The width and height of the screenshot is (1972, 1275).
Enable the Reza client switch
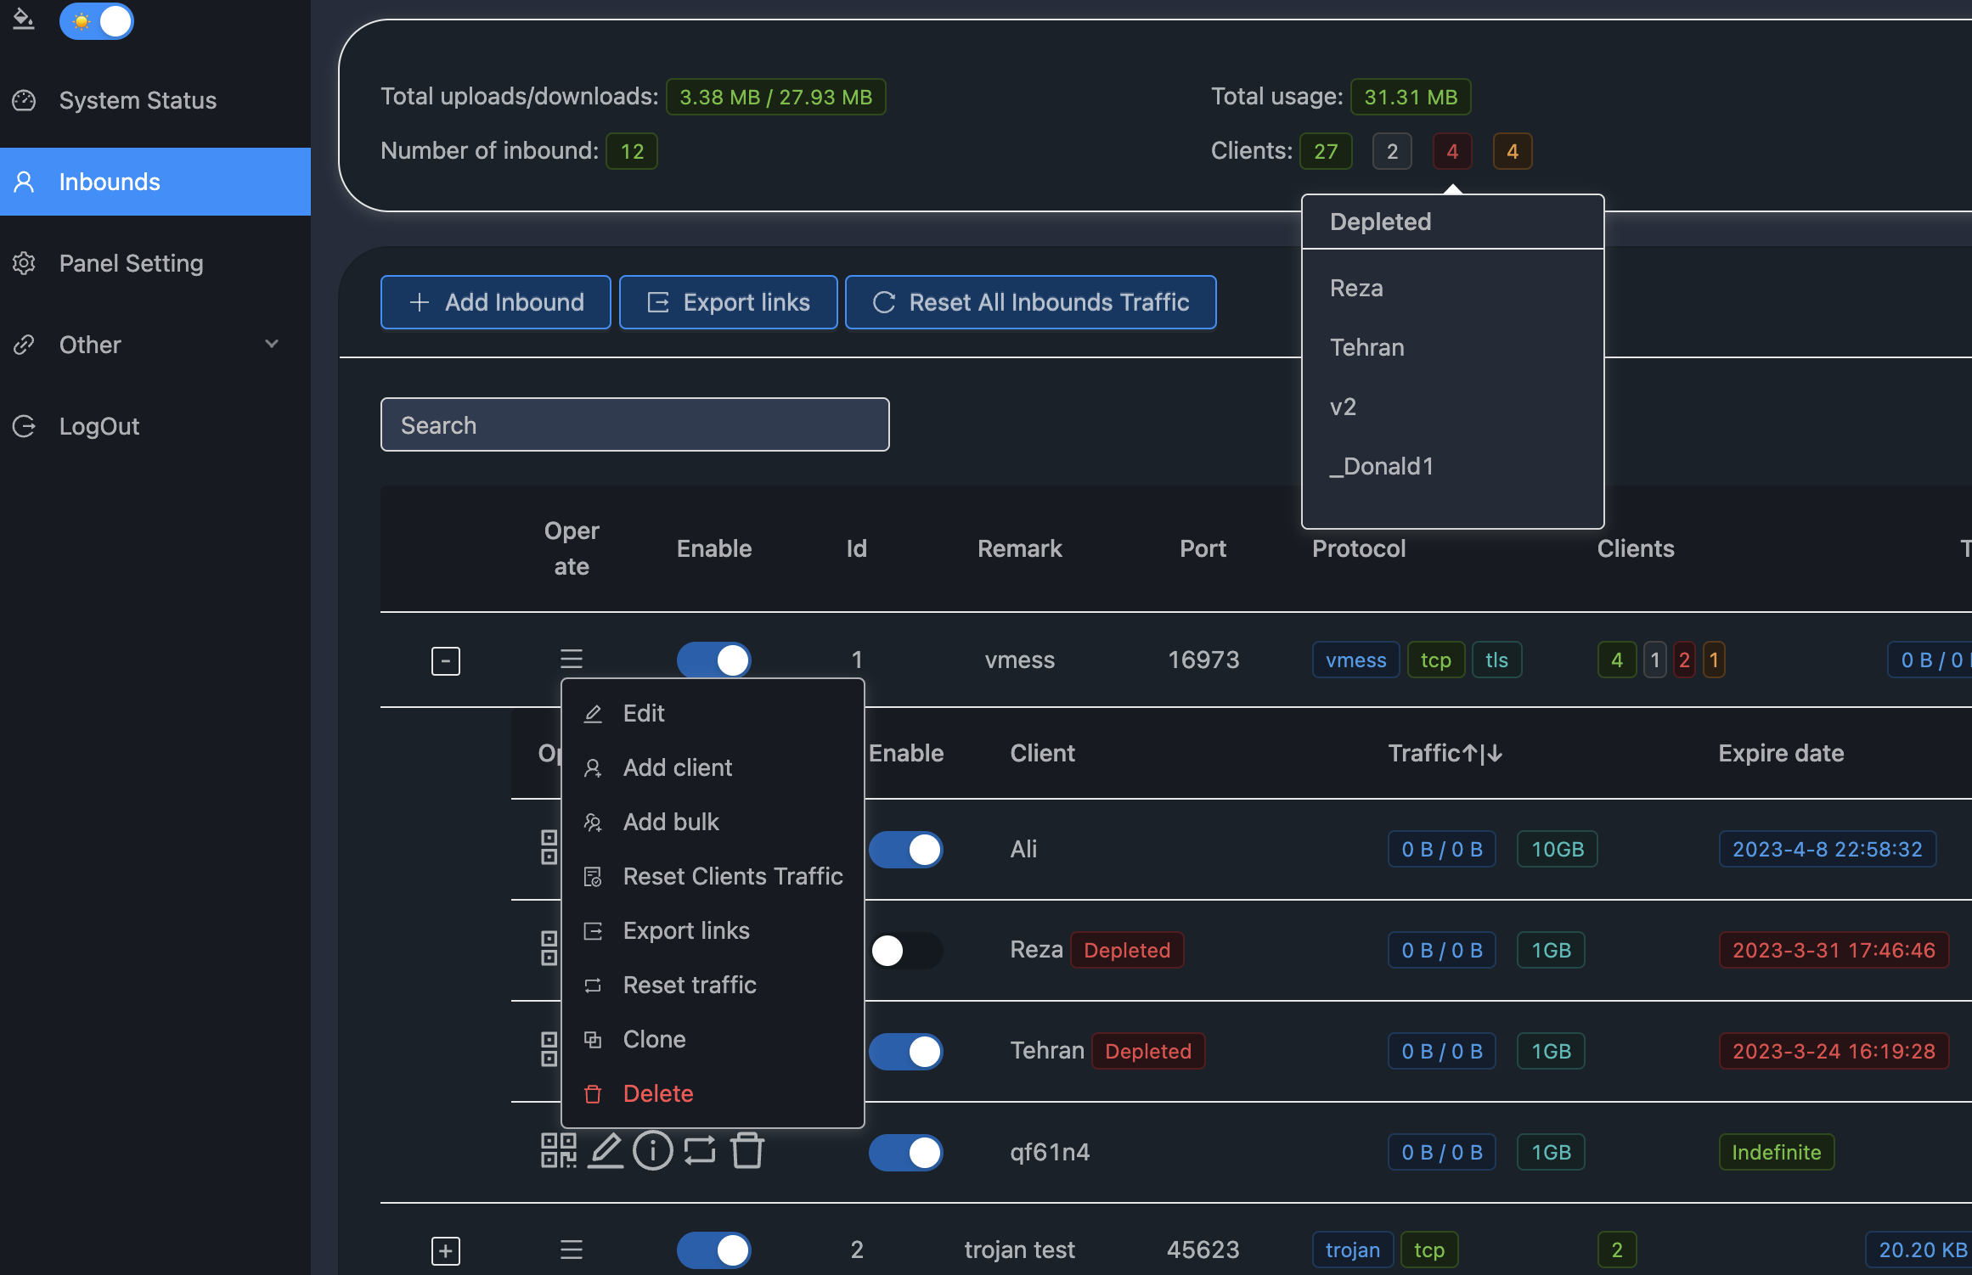[x=905, y=950]
